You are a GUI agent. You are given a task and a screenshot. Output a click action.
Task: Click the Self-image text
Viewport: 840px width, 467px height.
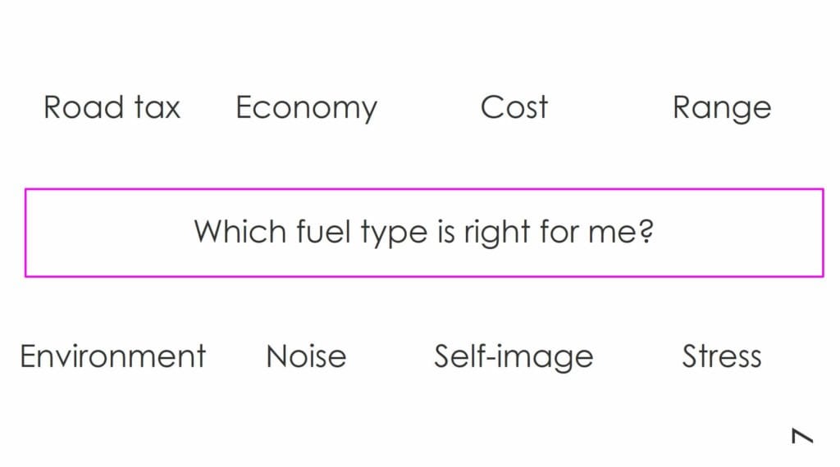pos(514,357)
